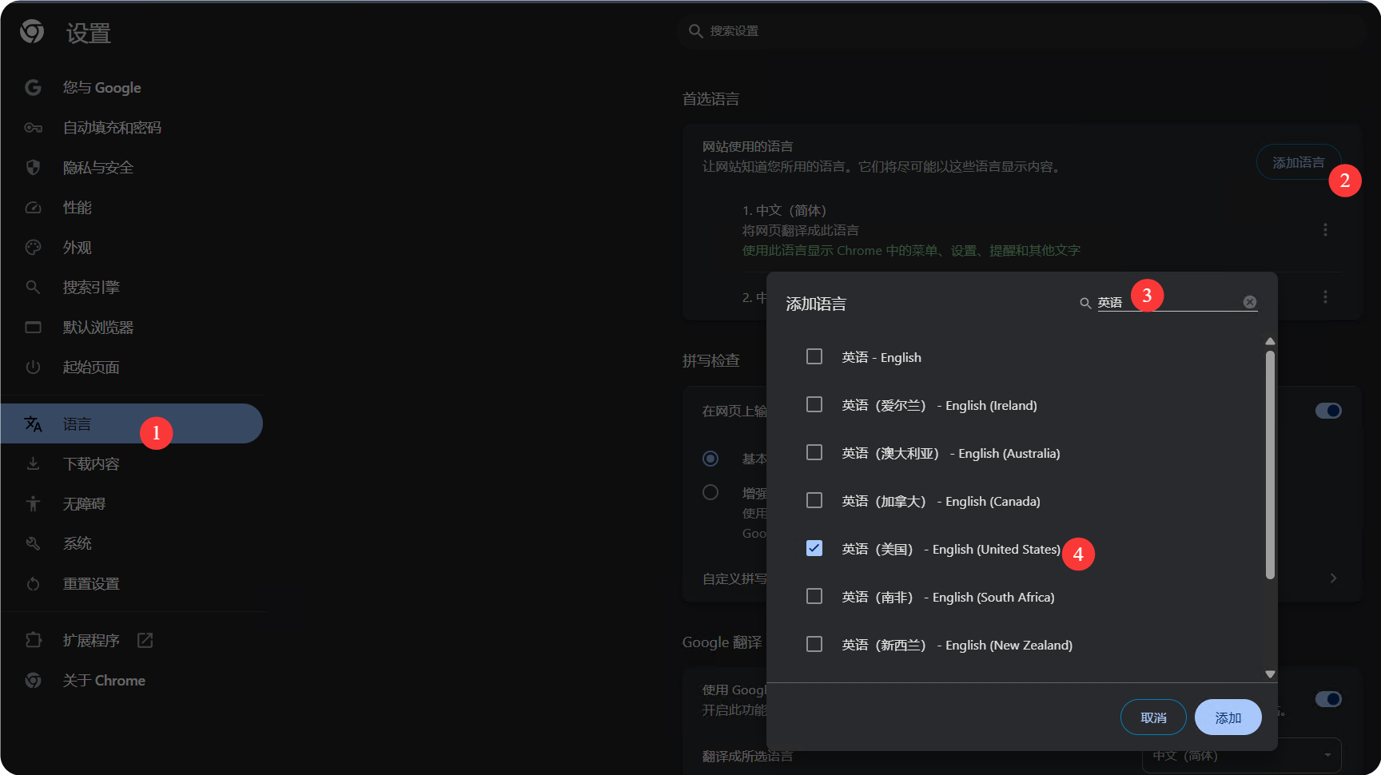Open the more options menu for 中文（简体）
Screen dimensions: 1381x775
click(x=1325, y=229)
